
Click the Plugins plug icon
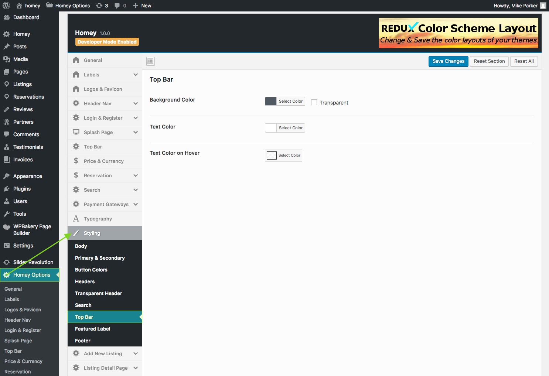coord(7,189)
